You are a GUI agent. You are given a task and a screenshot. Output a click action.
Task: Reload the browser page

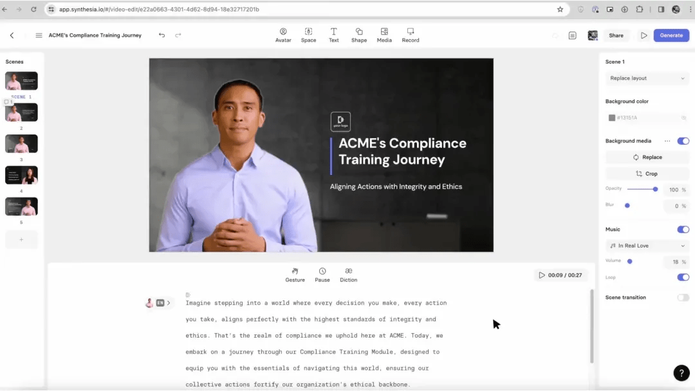click(33, 9)
